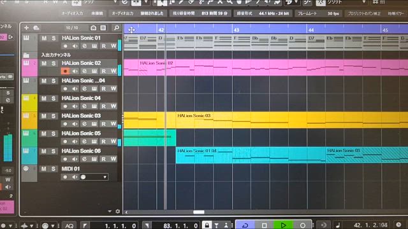
Task: Click the オーディオ入力 status field
Action: click(82, 13)
